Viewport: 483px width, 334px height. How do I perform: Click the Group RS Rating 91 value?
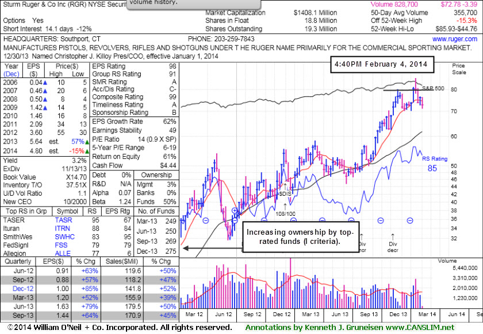pyautogui.click(x=172, y=74)
